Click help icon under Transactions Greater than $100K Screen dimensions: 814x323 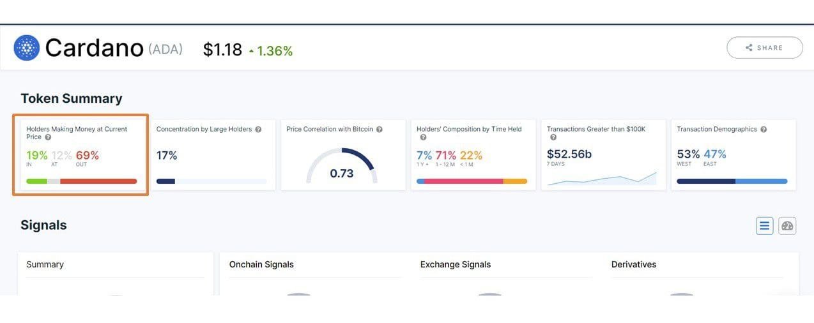coord(553,137)
